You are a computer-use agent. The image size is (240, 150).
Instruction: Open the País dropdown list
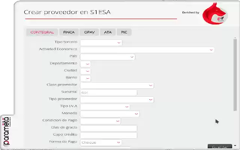click(108, 57)
